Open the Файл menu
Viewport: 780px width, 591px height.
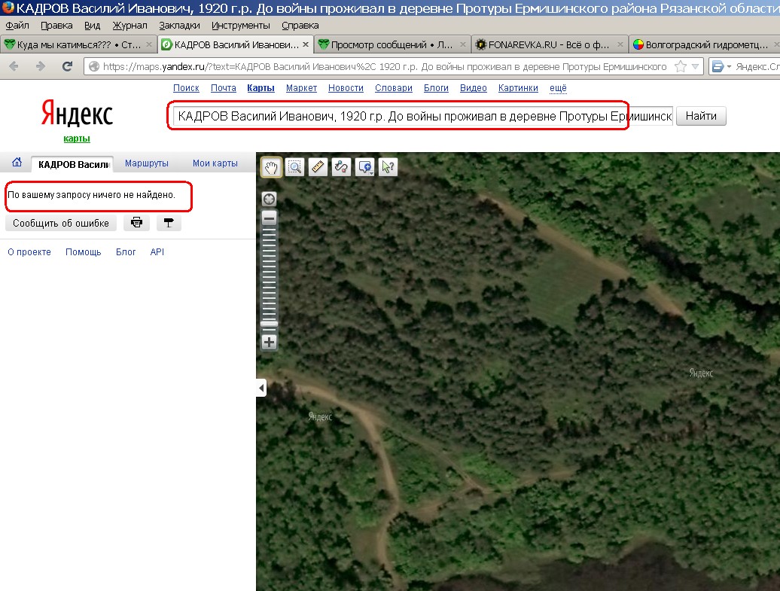pos(17,26)
